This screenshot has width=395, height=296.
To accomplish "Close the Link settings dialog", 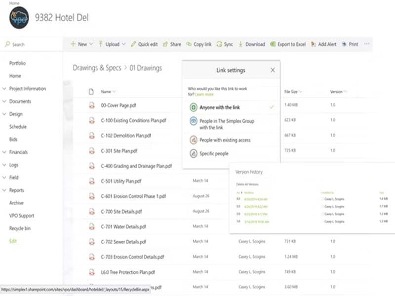I will (x=273, y=70).
